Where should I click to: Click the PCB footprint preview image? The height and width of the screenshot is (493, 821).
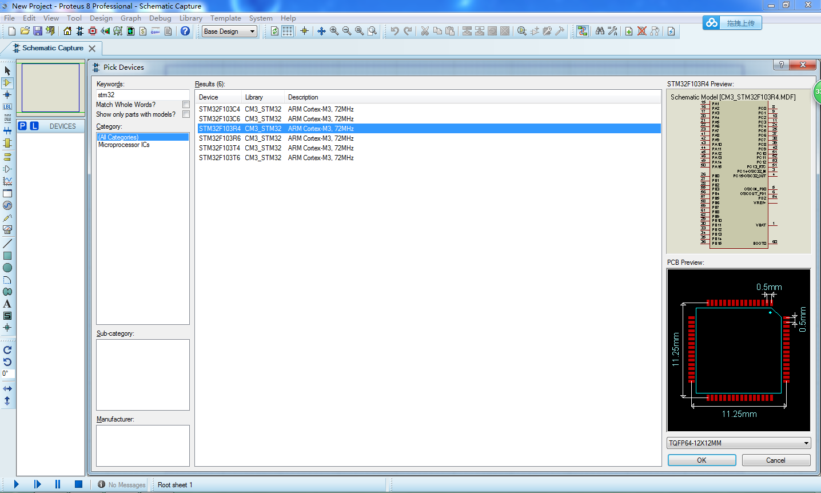[x=739, y=350]
